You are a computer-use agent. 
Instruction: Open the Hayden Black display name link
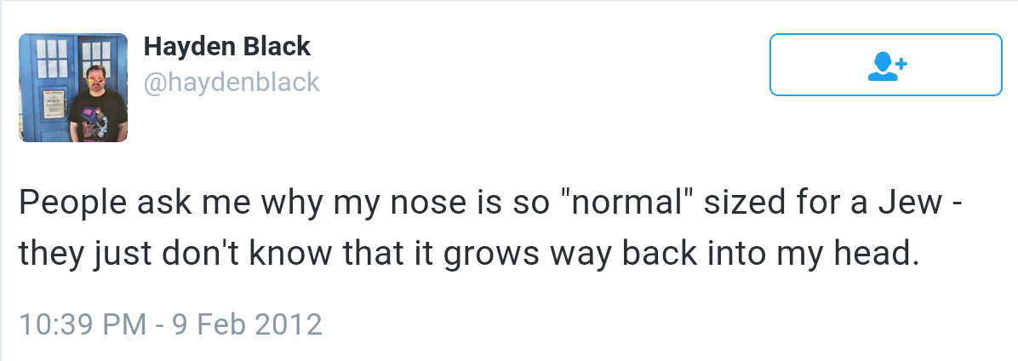(x=227, y=47)
